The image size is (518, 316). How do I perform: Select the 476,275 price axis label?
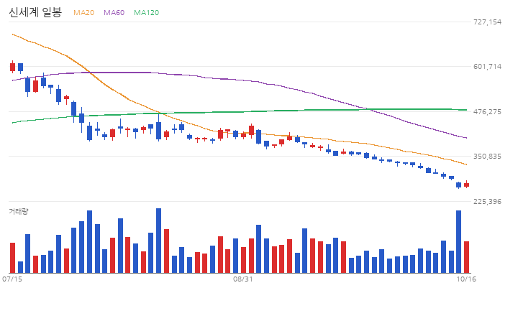pos(487,111)
